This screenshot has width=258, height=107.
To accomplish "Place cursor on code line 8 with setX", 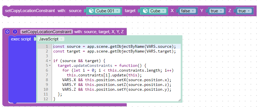I will click(x=117, y=80).
